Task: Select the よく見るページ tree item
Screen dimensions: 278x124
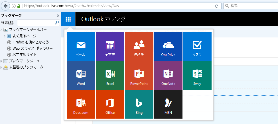Action: (22, 36)
